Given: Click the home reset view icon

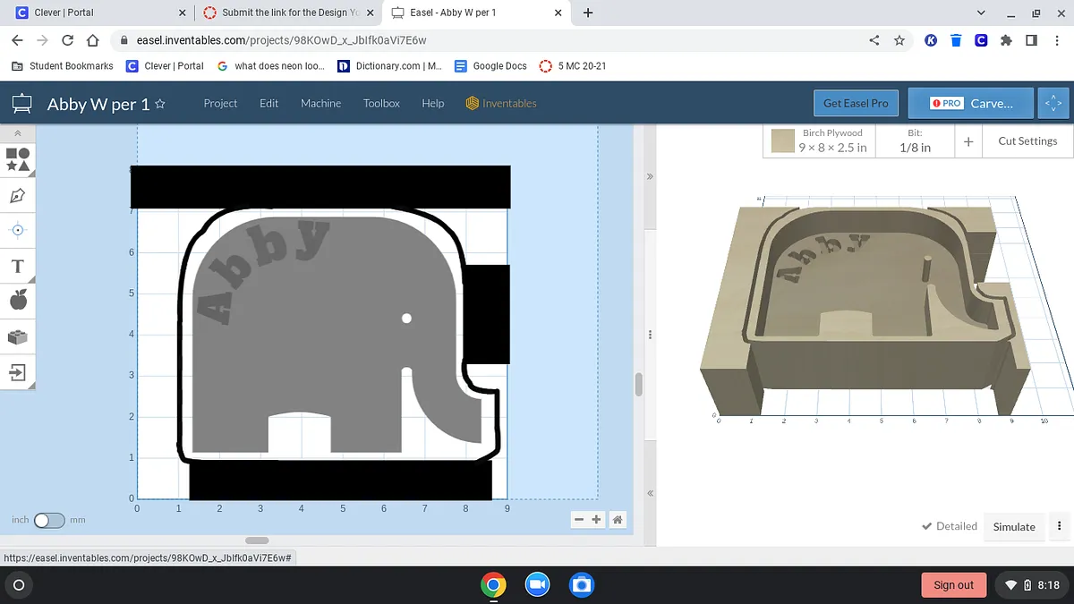Looking at the screenshot, I should tap(618, 520).
